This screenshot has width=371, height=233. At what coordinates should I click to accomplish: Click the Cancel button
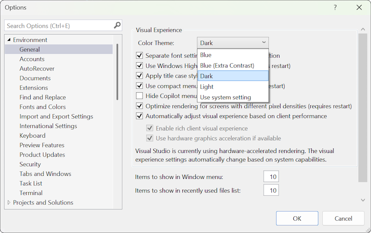click(343, 218)
